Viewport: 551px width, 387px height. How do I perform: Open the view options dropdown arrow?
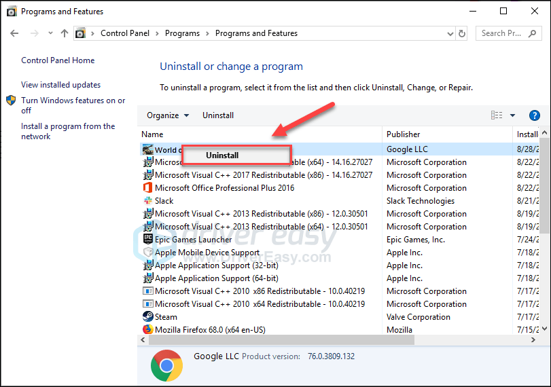point(512,115)
